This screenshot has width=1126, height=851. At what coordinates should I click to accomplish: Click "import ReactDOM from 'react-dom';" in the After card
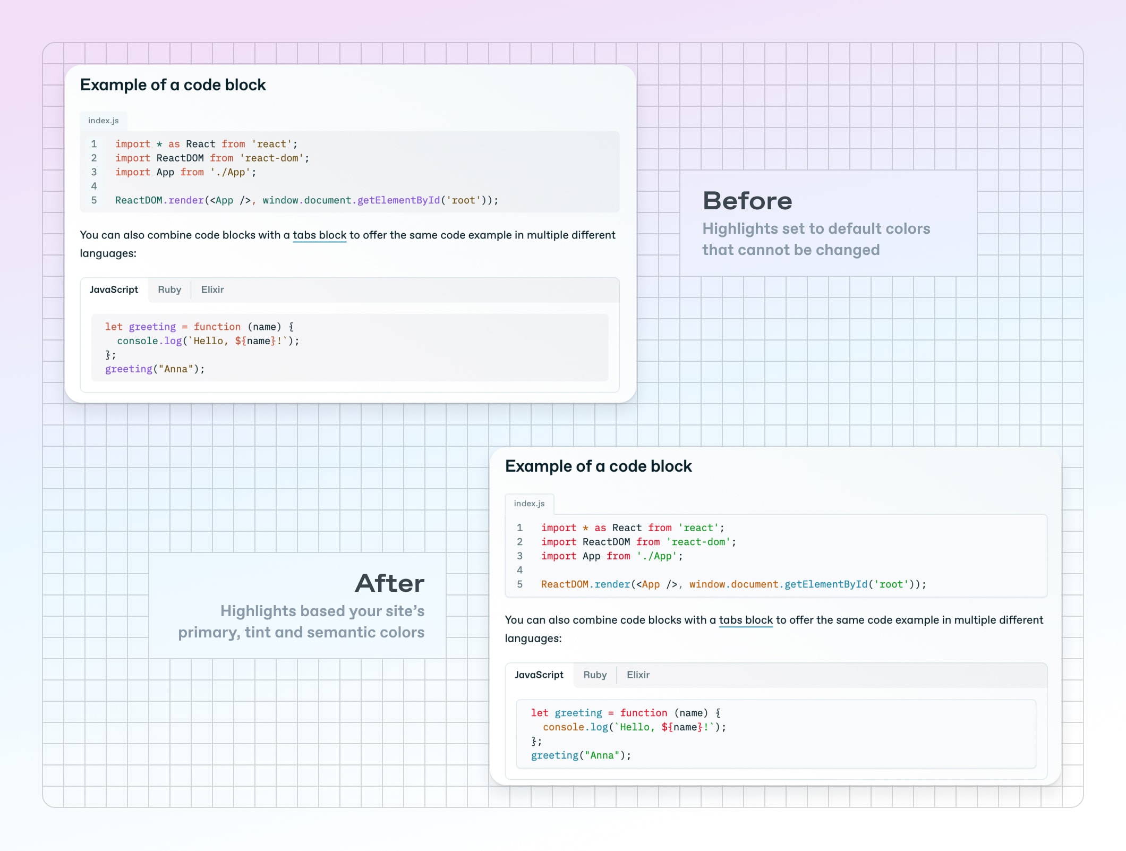click(638, 542)
